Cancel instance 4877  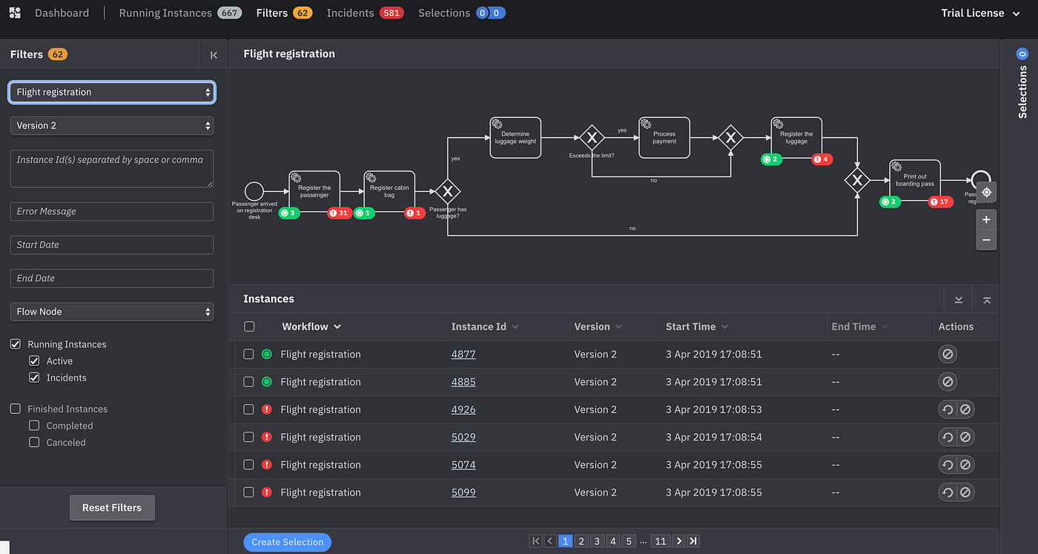[x=948, y=355]
